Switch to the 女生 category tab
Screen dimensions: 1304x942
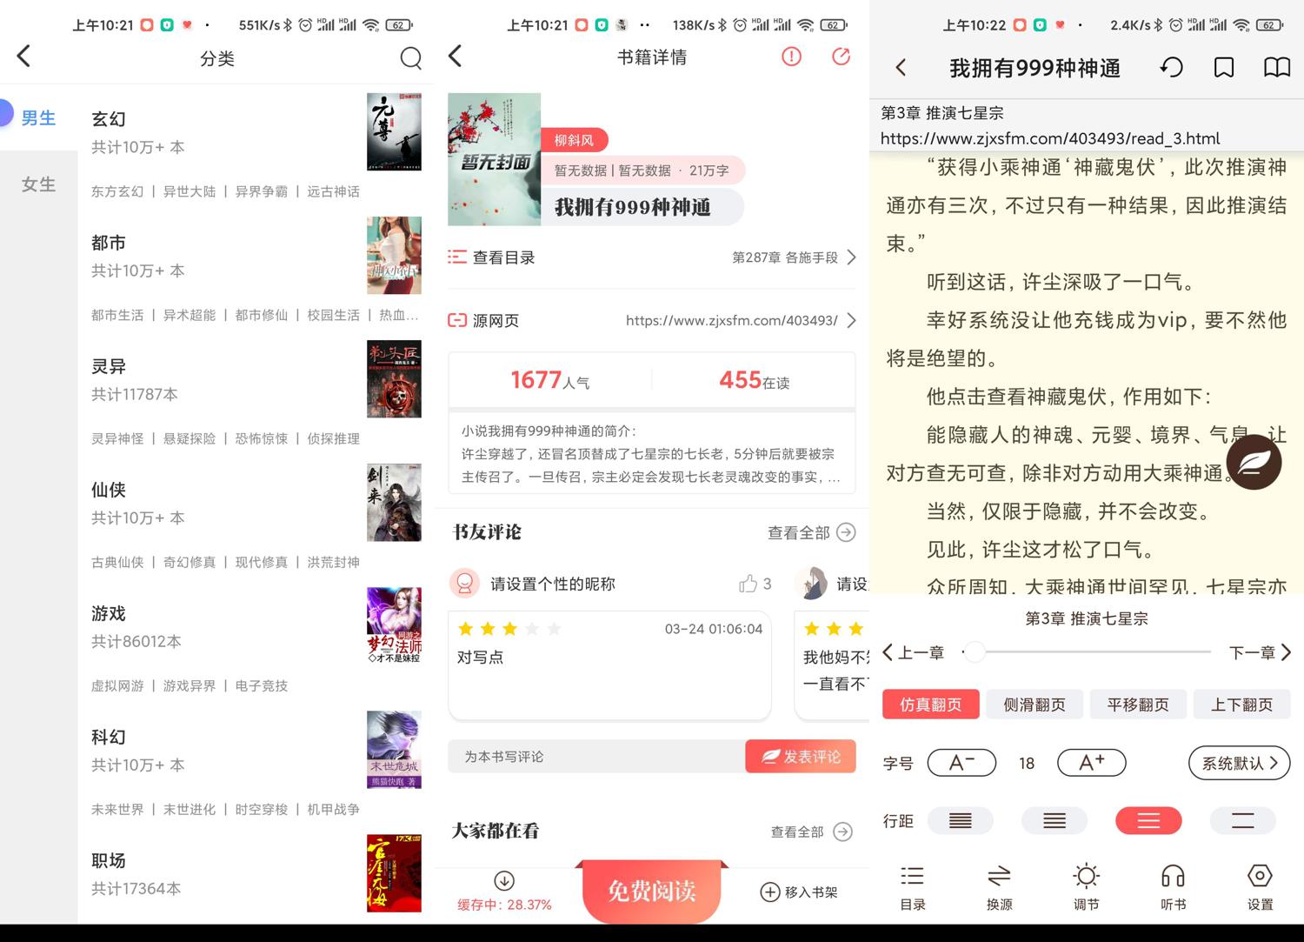38,184
